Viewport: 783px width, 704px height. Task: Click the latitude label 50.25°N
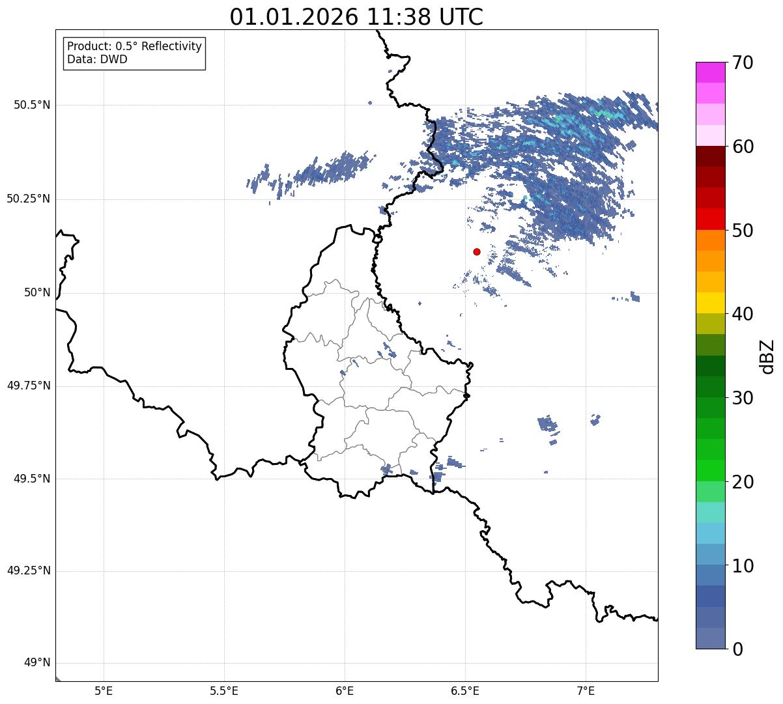tap(29, 199)
